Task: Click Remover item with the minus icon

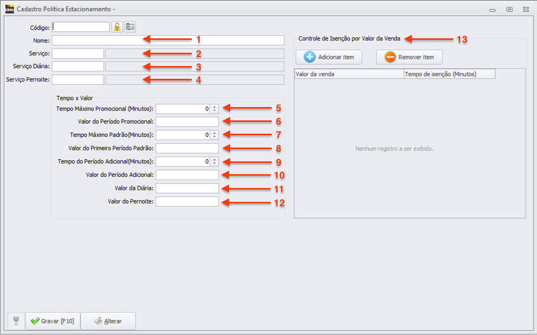Action: coord(409,57)
